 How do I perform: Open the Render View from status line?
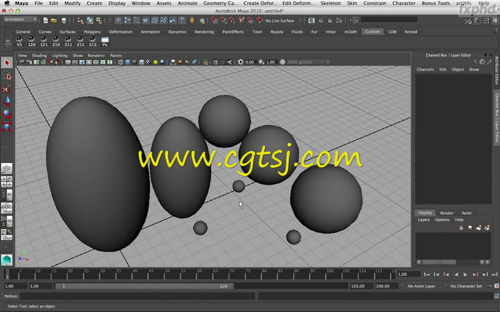coord(311,21)
